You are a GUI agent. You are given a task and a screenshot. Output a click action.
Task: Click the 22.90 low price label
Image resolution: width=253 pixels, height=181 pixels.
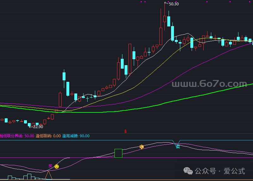click(x=38, y=127)
